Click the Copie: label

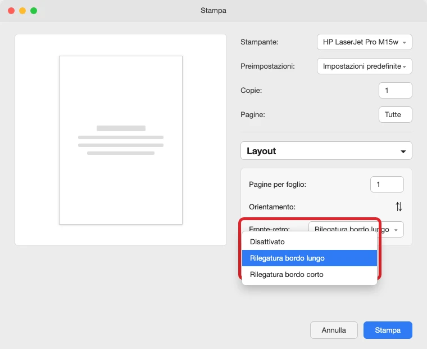click(251, 90)
